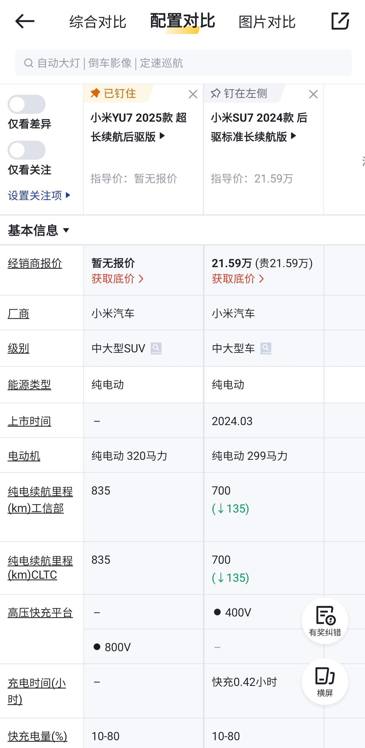
Task: Collapse the 基本信息 section
Action: coord(38,230)
